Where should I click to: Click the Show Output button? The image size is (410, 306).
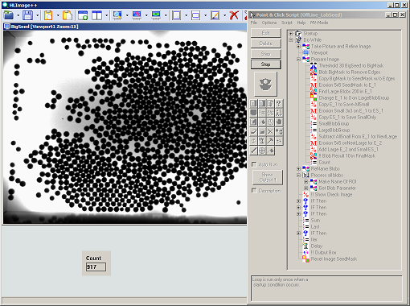click(268, 177)
